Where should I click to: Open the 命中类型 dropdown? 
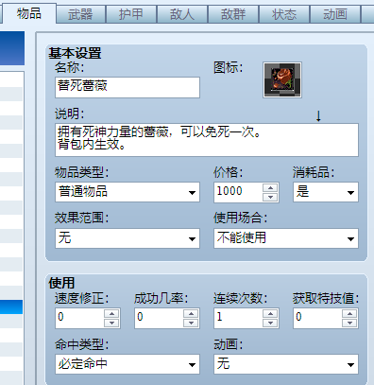(x=127, y=364)
